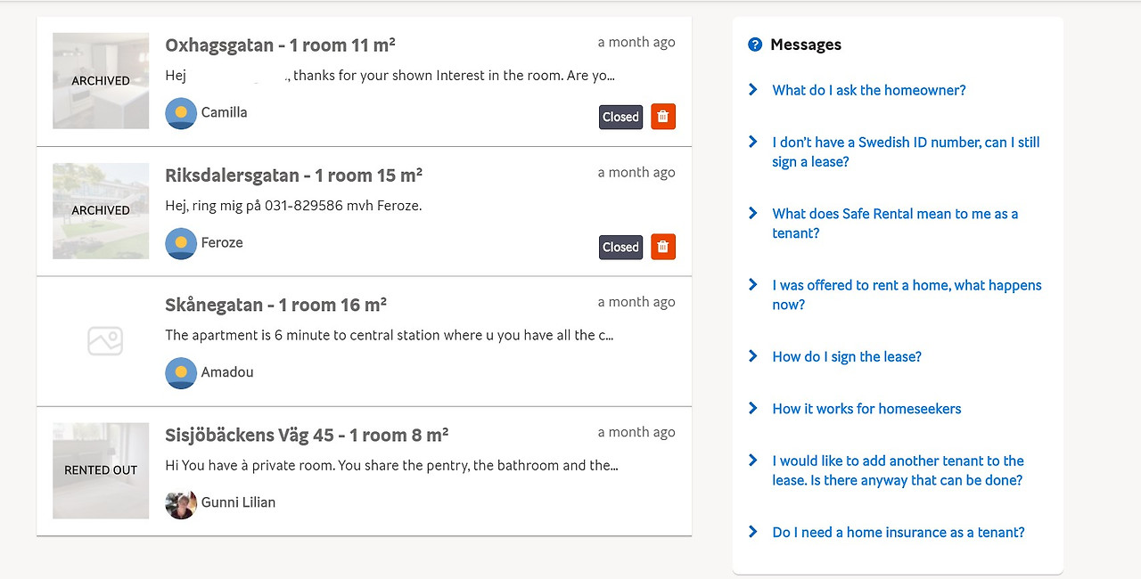Expand 'How do I sign the lease?' chevron
The image size is (1141, 579).
pyautogui.click(x=753, y=356)
